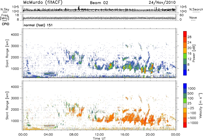Click the blue bottom of power colorbar
The image size is (203, 140).
coord(185,73)
